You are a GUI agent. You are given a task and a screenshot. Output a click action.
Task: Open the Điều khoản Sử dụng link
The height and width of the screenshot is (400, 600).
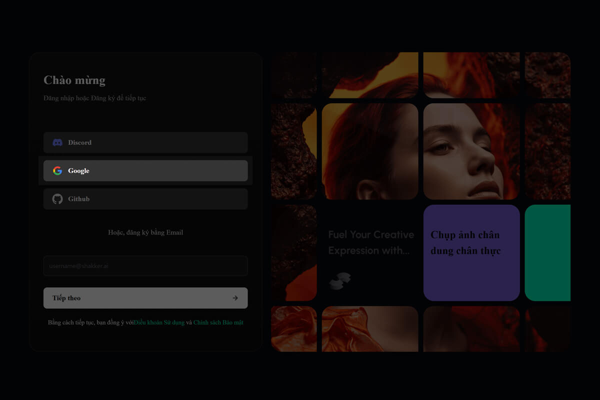coord(159,322)
